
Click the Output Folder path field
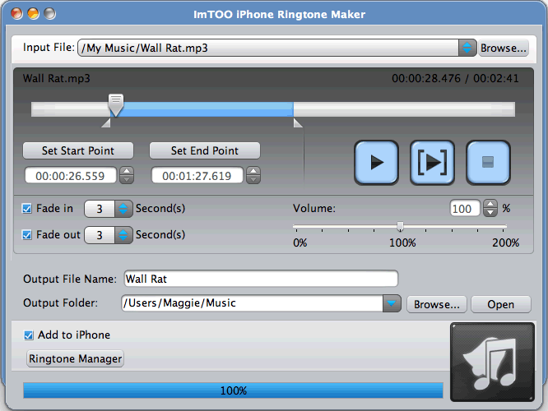252,303
